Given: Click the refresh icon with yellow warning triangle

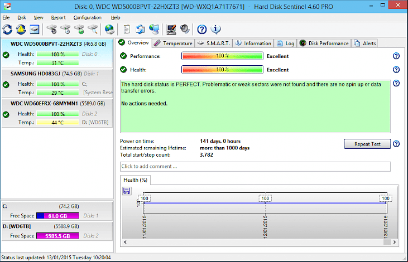Looking at the screenshot, I should coord(21,30).
